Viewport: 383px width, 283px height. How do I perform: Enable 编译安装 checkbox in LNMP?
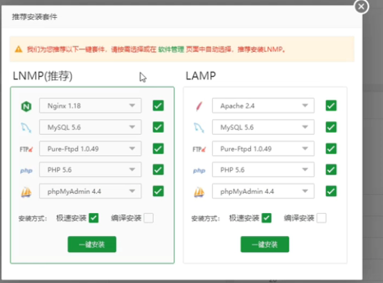point(149,218)
